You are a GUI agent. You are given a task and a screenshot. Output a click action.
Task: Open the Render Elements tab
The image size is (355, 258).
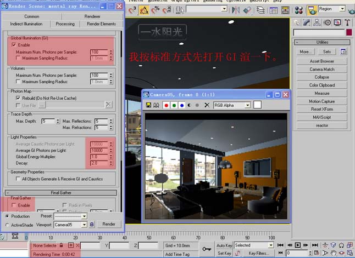(101, 24)
